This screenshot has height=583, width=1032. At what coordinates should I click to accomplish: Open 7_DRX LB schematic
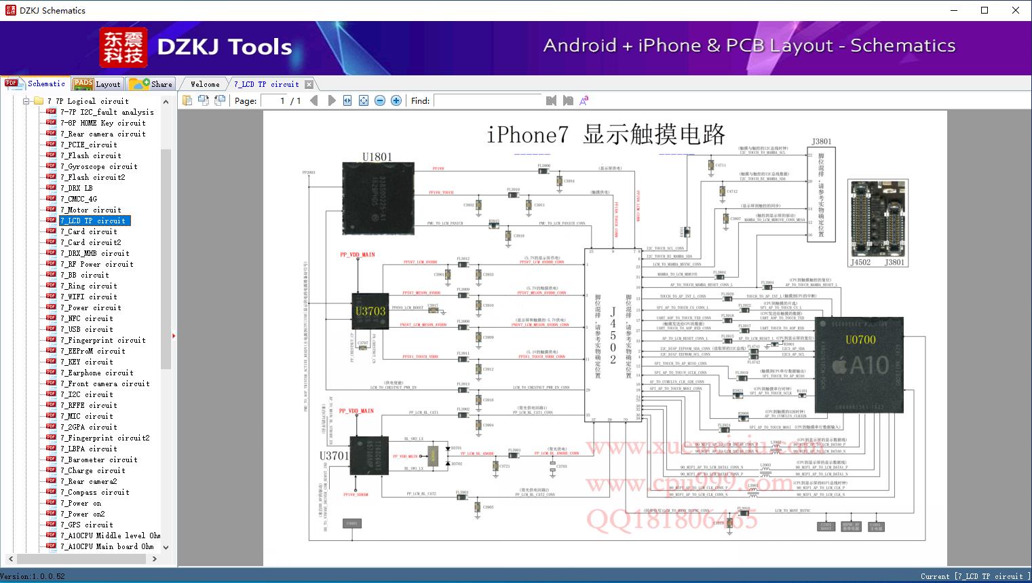click(x=76, y=188)
